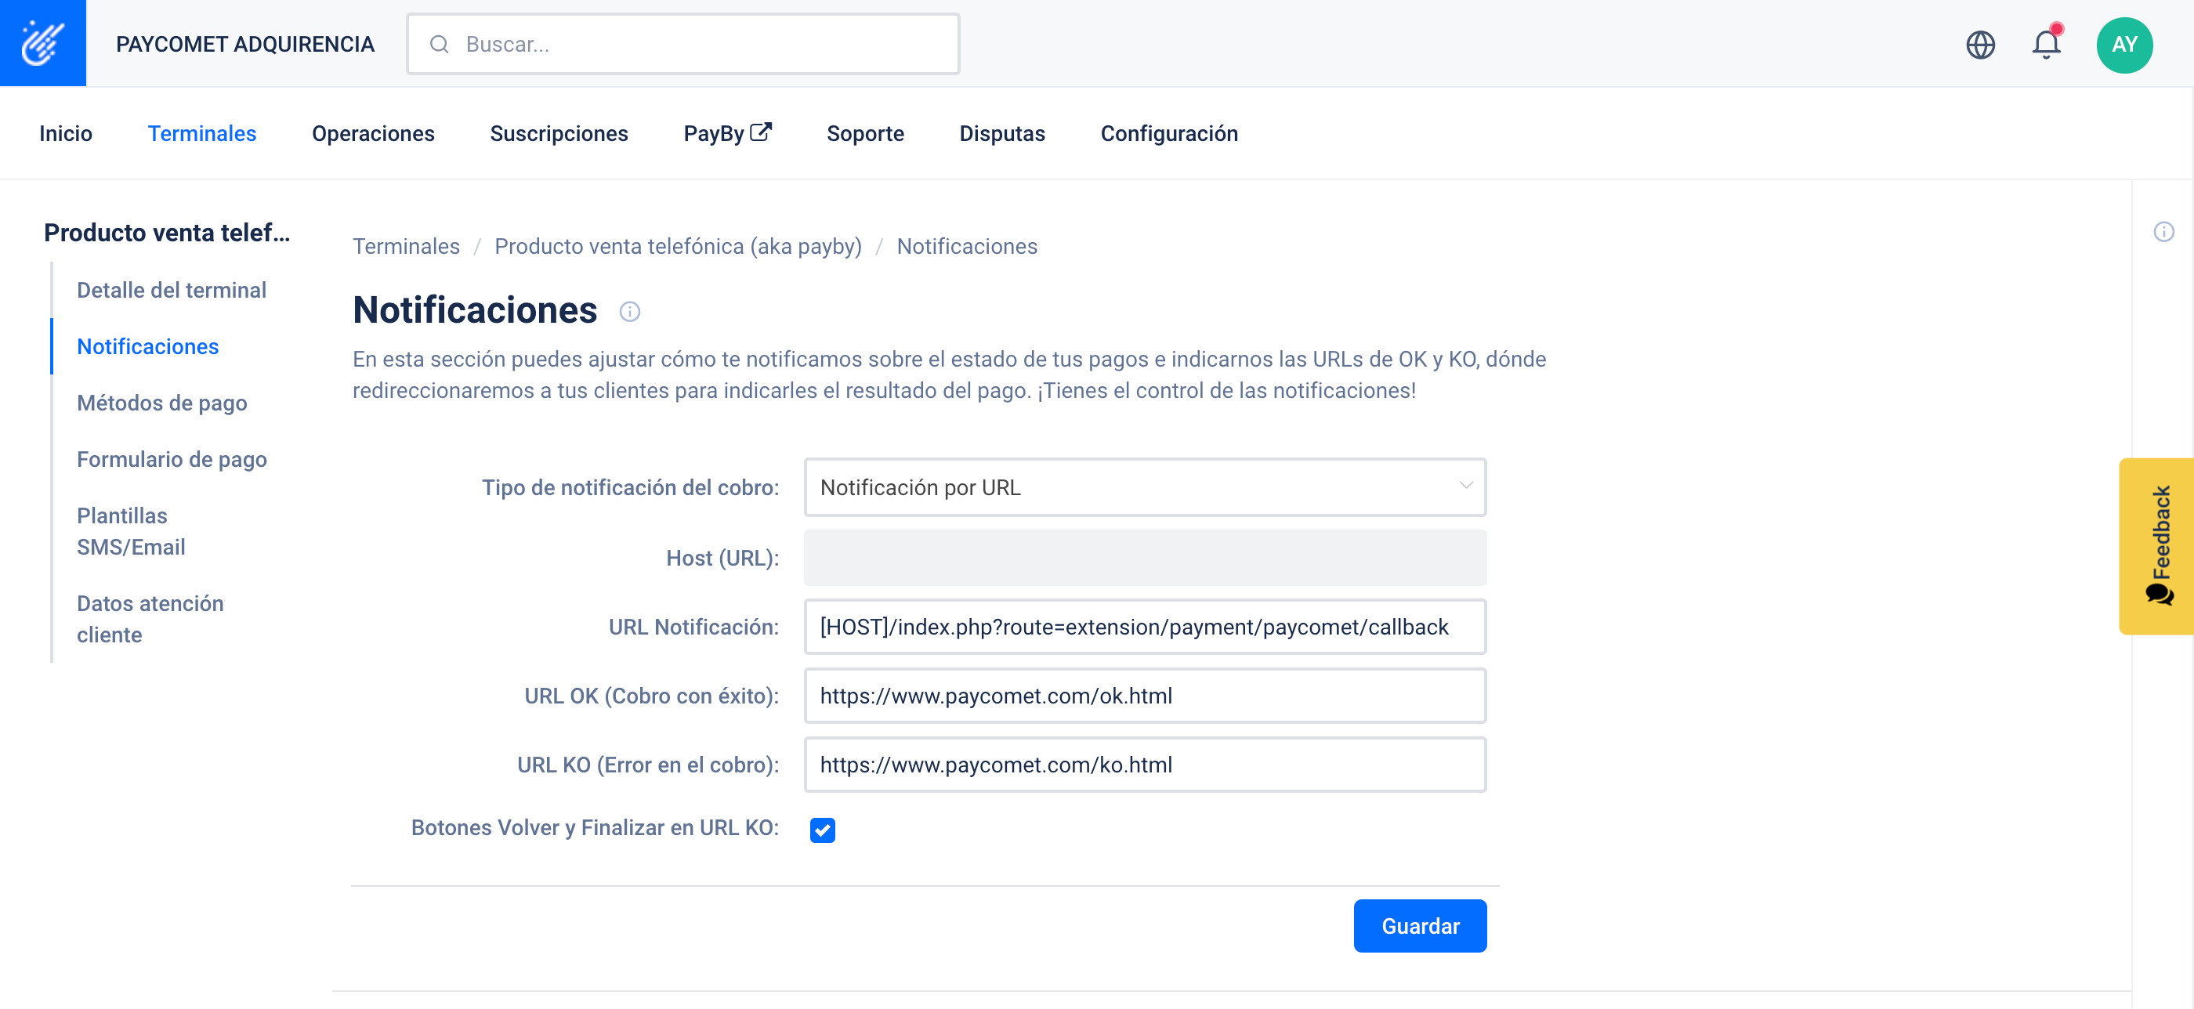Click the dropdown chevron arrow
Viewport: 2194px width, 1009px height.
1465,486
